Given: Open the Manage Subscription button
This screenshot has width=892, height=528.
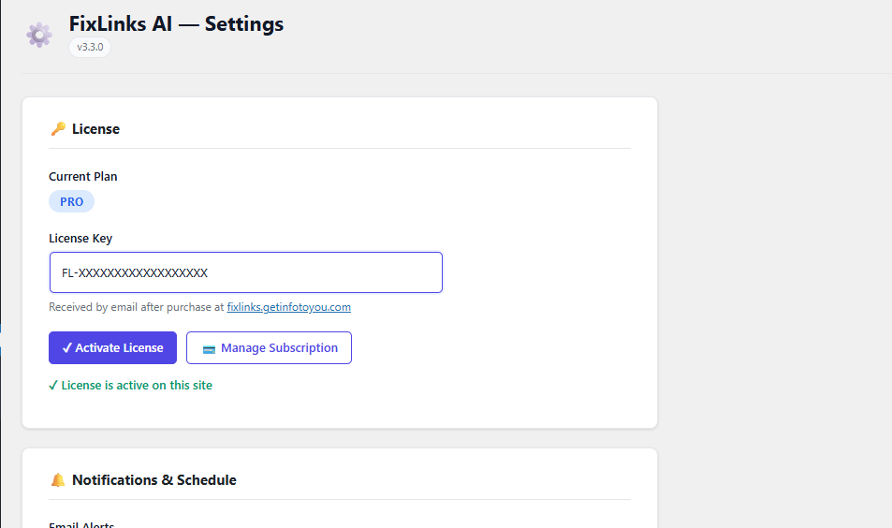Looking at the screenshot, I should [269, 347].
